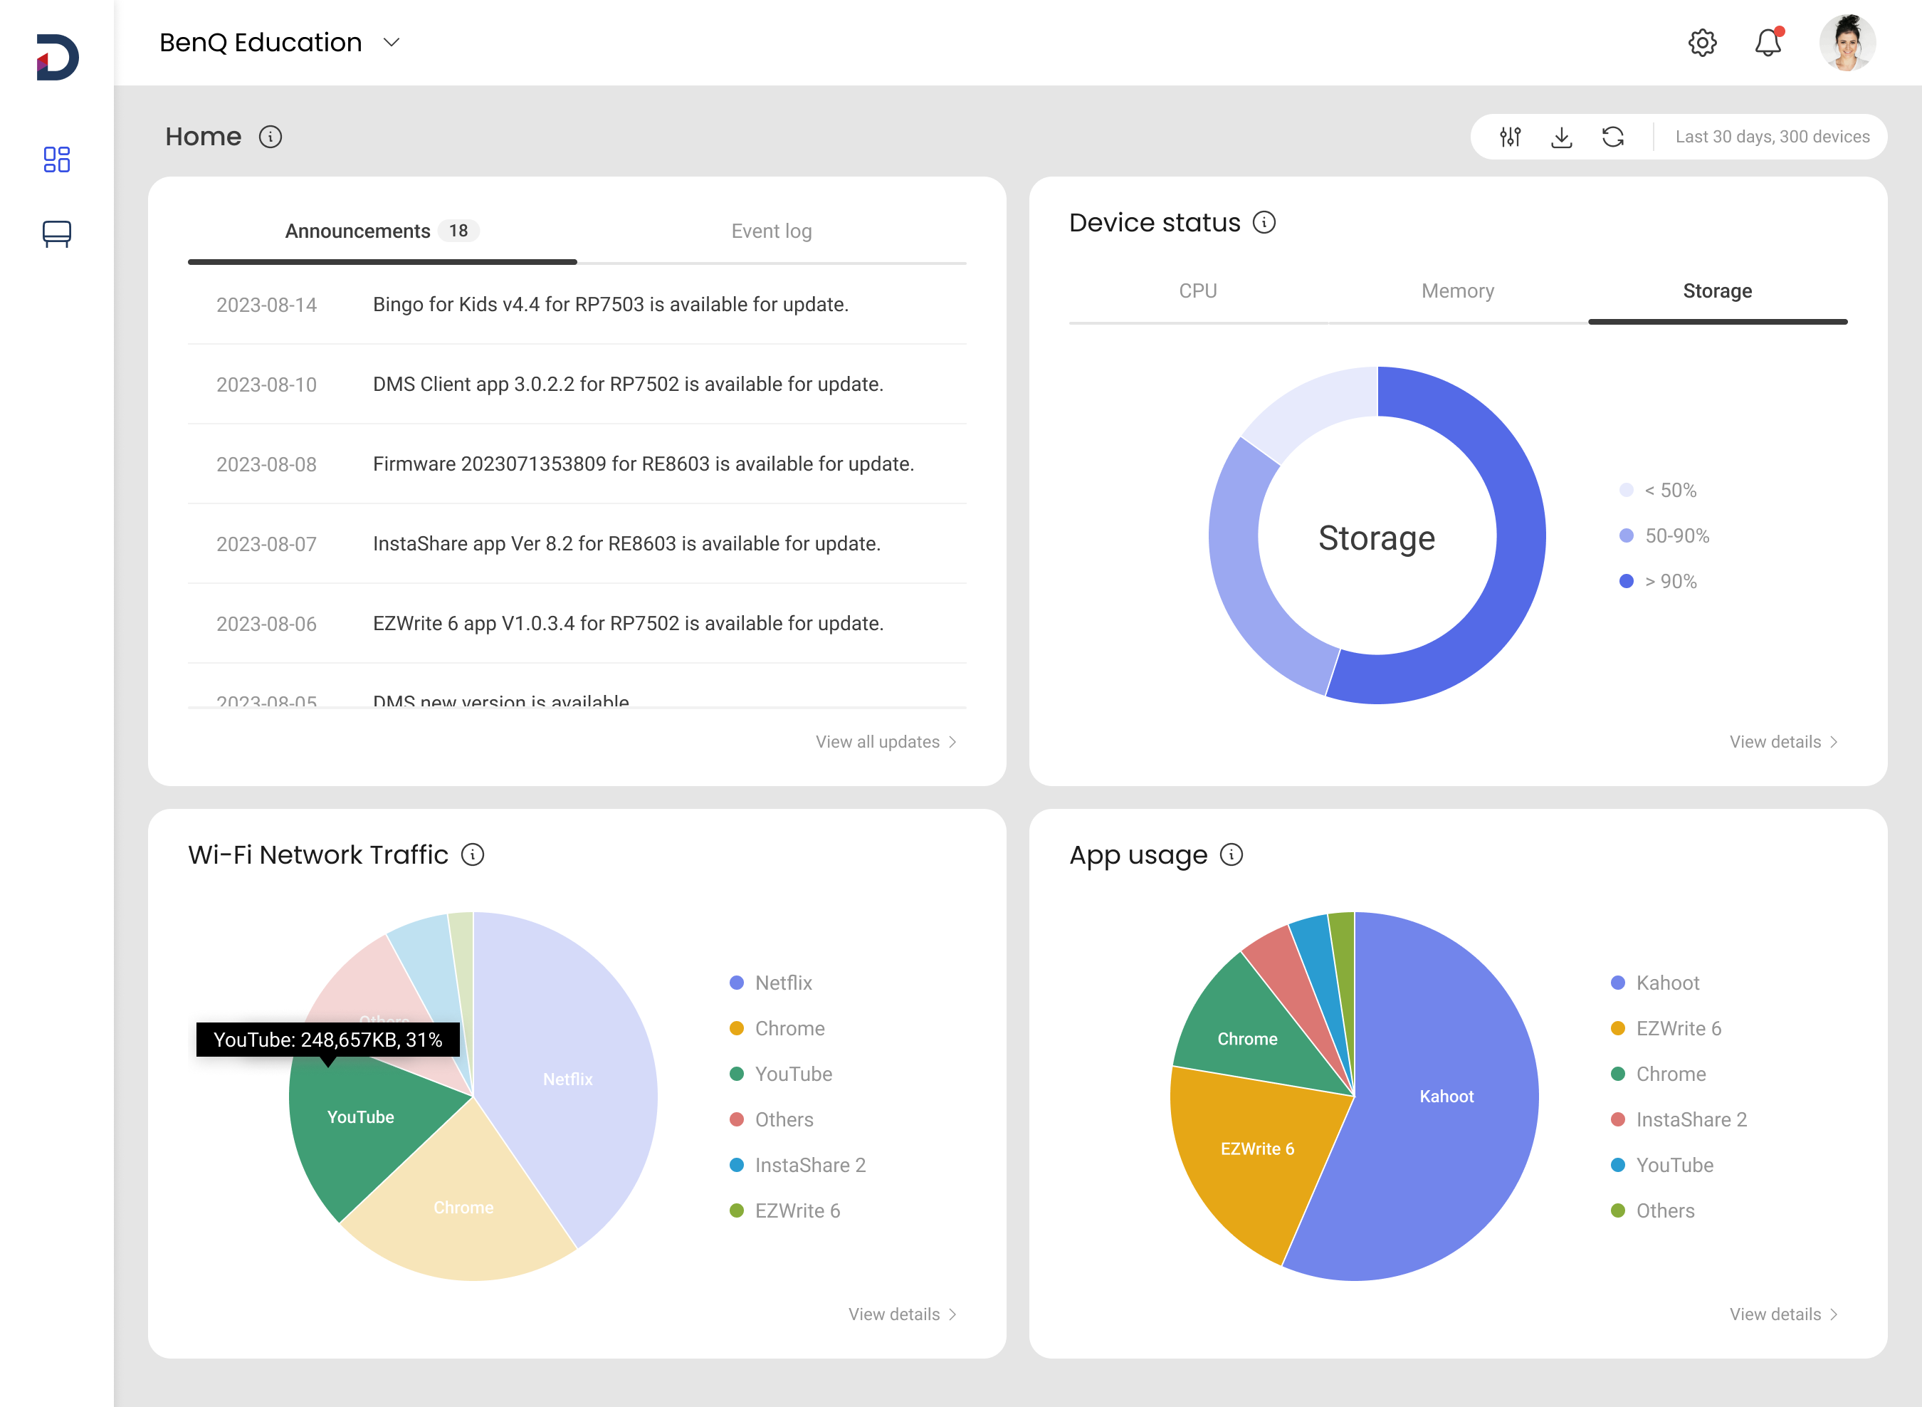Open the devices display icon in sidebar
1922x1407 pixels.
coord(56,234)
